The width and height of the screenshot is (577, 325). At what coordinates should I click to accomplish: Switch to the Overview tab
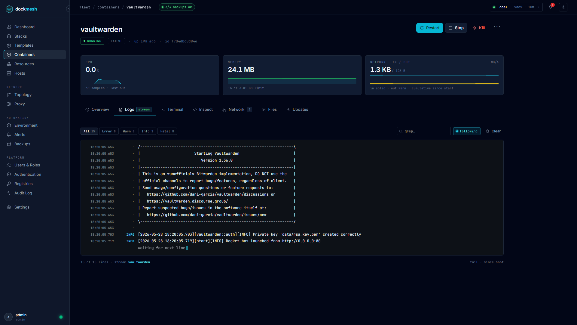click(97, 110)
